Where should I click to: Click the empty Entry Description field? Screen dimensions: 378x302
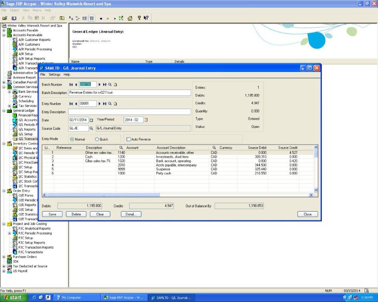click(x=130, y=112)
